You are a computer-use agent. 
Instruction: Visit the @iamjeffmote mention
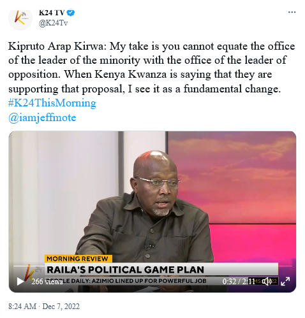pos(42,117)
